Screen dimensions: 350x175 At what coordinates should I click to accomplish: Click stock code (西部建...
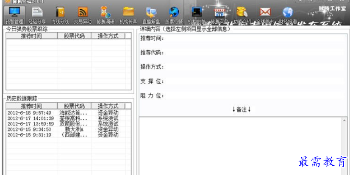coord(74,135)
